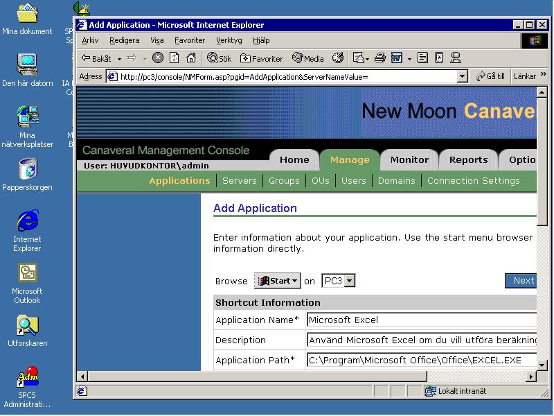The width and height of the screenshot is (554, 416).
Task: Switch to the Home tab
Action: (294, 160)
